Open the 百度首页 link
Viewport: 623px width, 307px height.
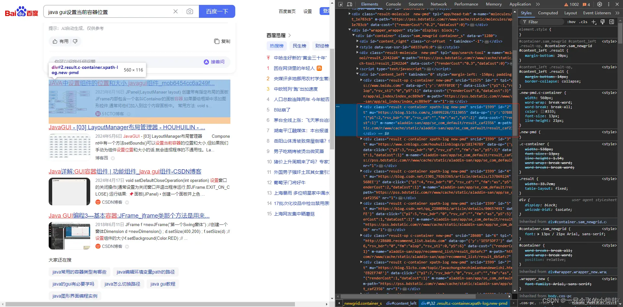tap(287, 11)
